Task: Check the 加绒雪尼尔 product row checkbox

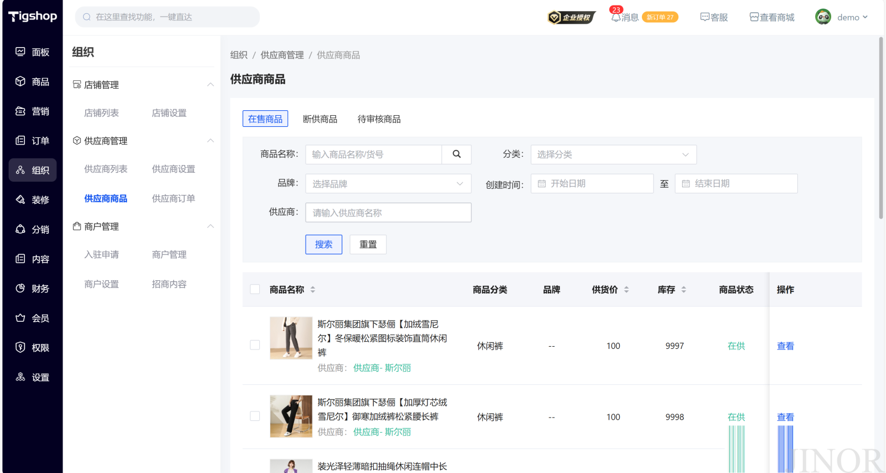Action: [x=255, y=345]
